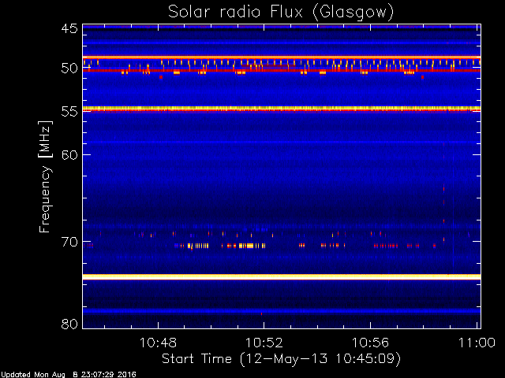The image size is (505, 378).
Task: Click the '10:48' time axis label
Action: tap(158, 343)
